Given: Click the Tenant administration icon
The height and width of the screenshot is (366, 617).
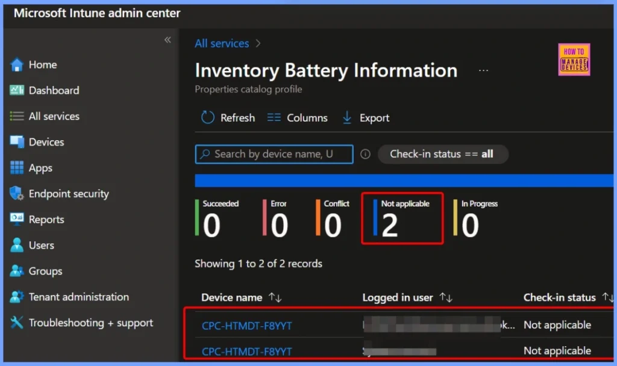Looking at the screenshot, I should click(x=16, y=297).
